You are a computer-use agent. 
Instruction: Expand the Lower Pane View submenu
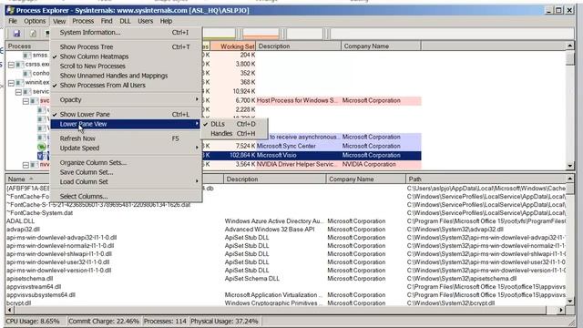(x=126, y=124)
